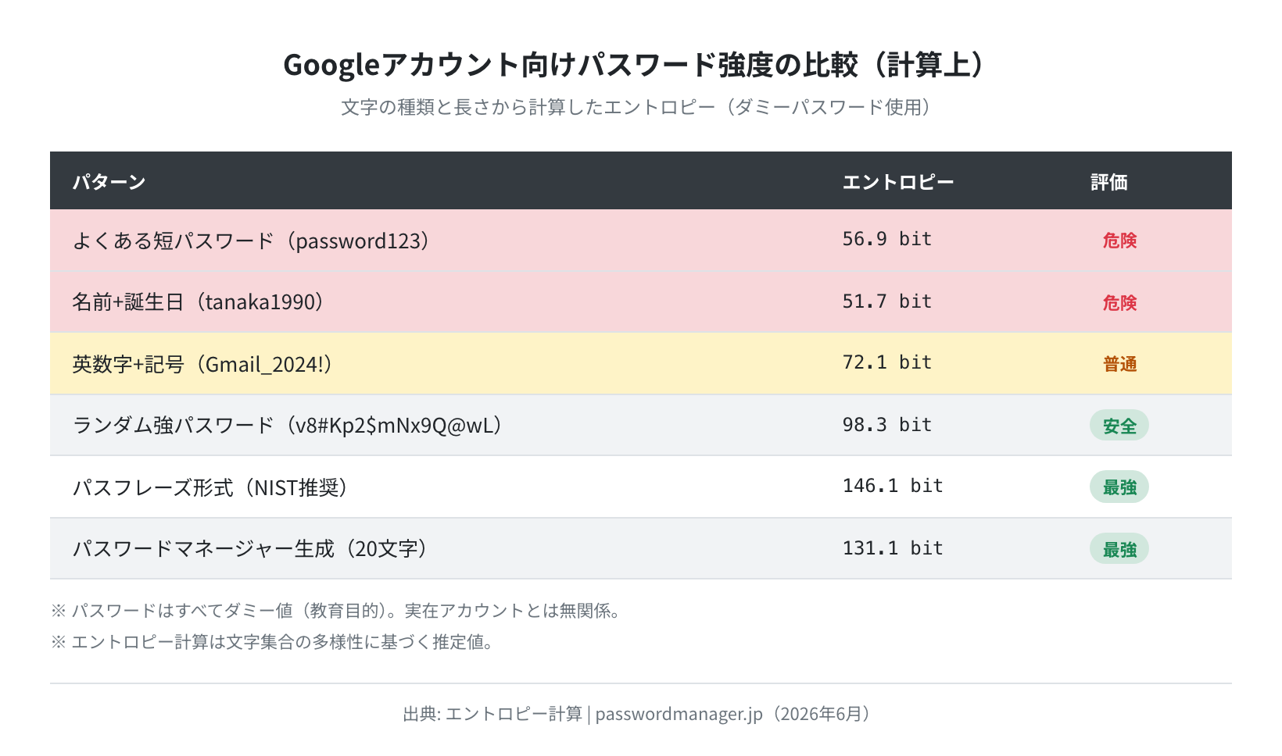Click "最強" badge in the パスワードマネージャー生成 row
Image resolution: width=1282 pixels, height=756 pixels.
pos(1119,549)
